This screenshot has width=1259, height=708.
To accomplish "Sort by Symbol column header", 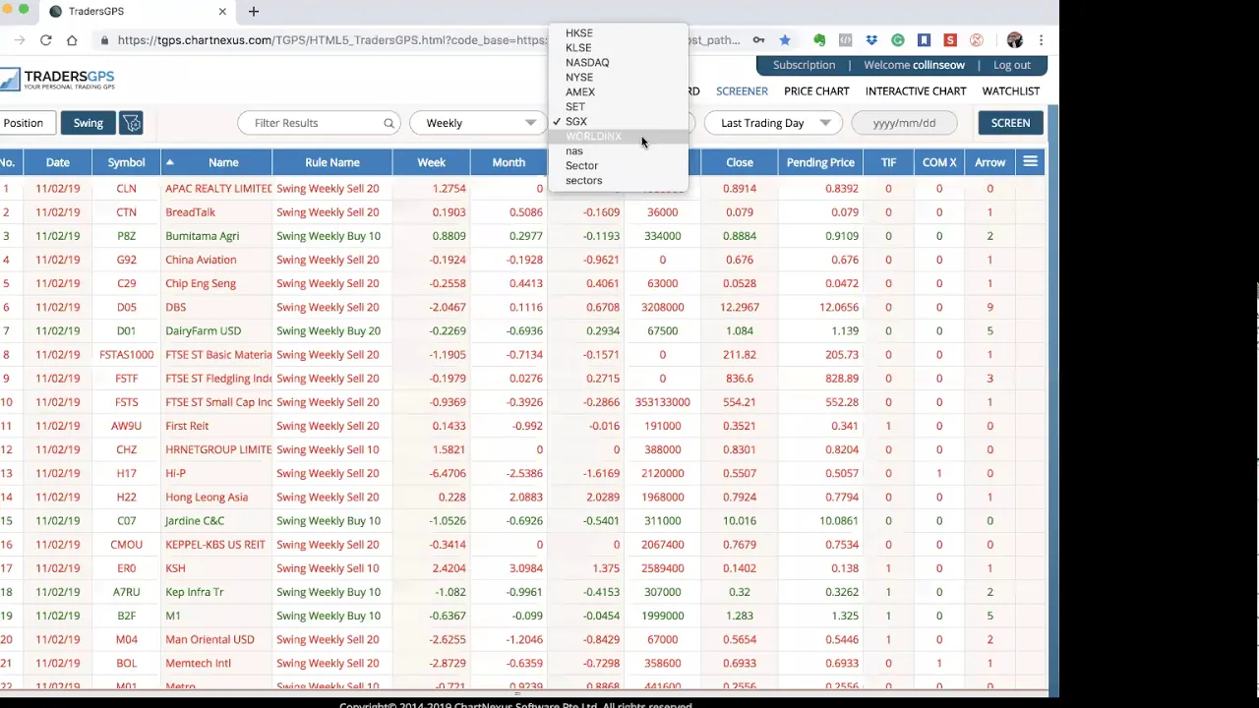I will click(127, 162).
